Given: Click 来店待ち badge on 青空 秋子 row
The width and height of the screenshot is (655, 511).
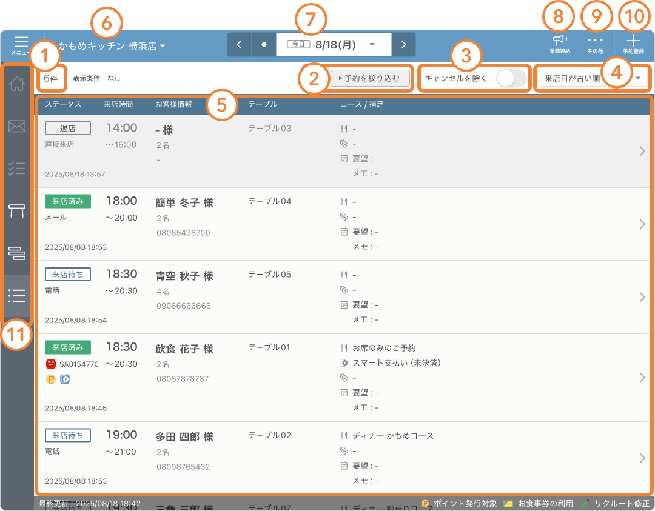Looking at the screenshot, I should click(x=68, y=274).
